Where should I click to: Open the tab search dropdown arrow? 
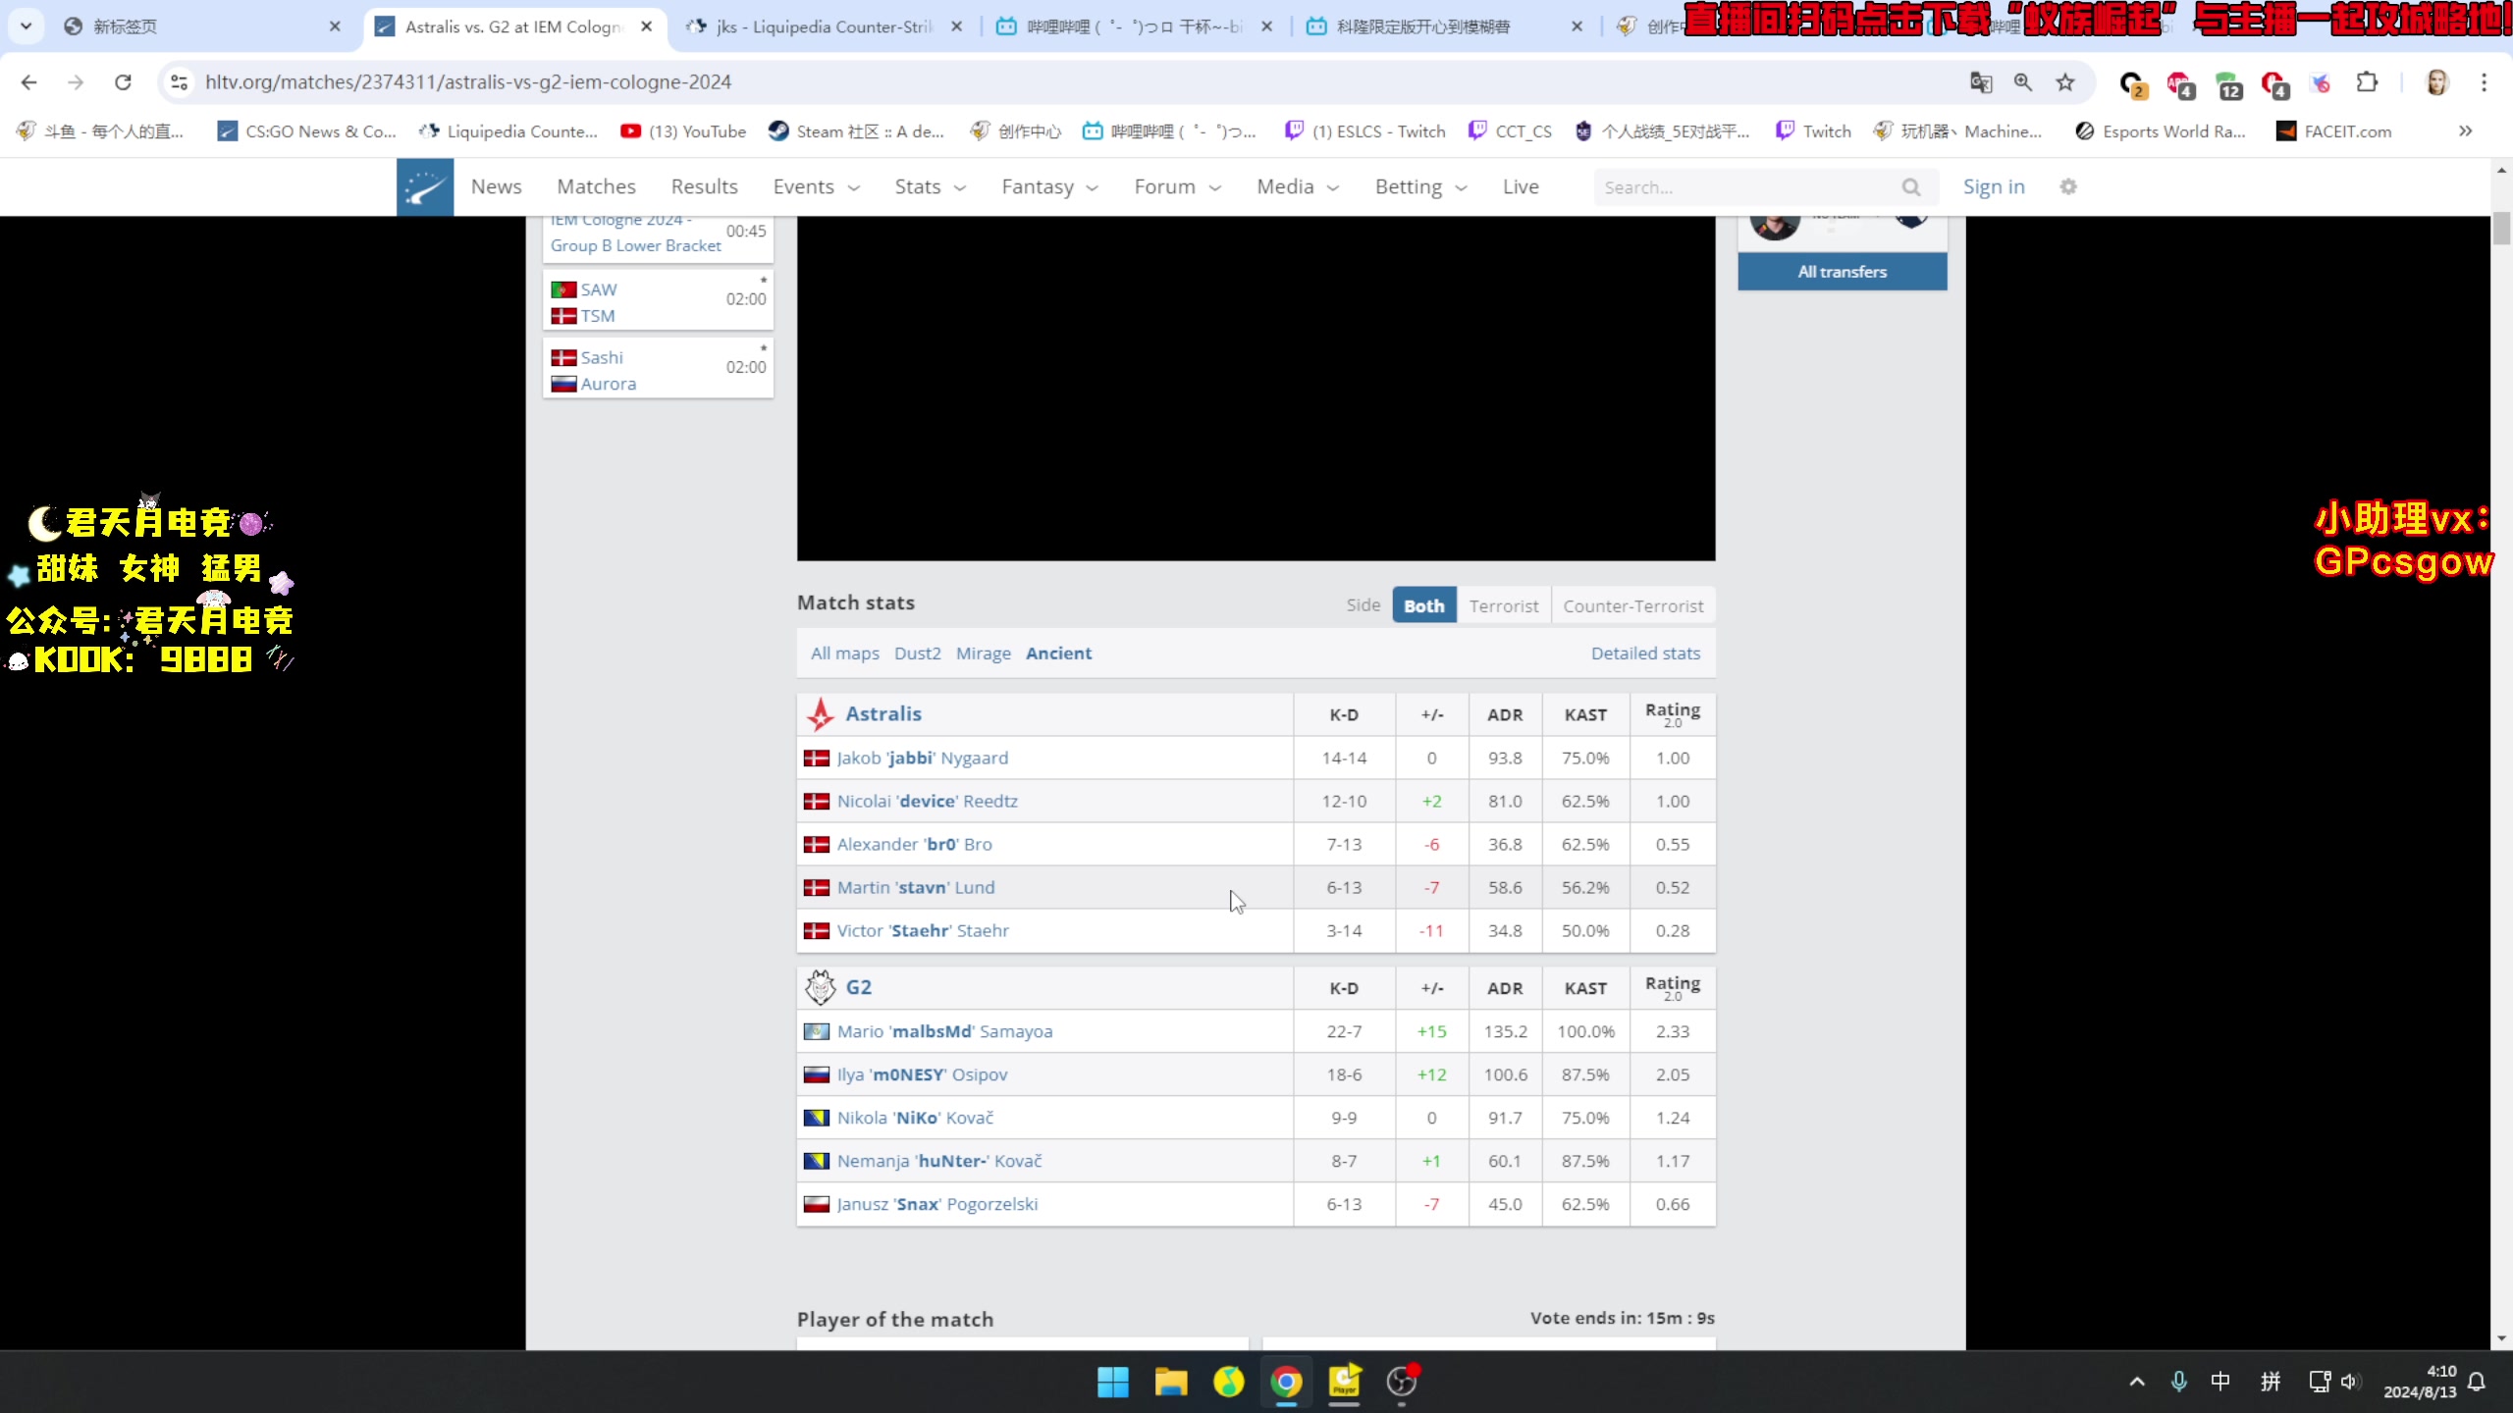tap(27, 26)
